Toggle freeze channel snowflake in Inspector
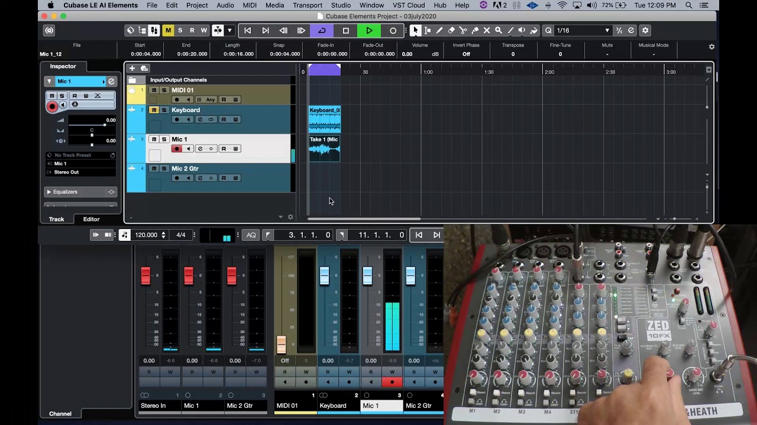This screenshot has width=757, height=425. coord(75,104)
